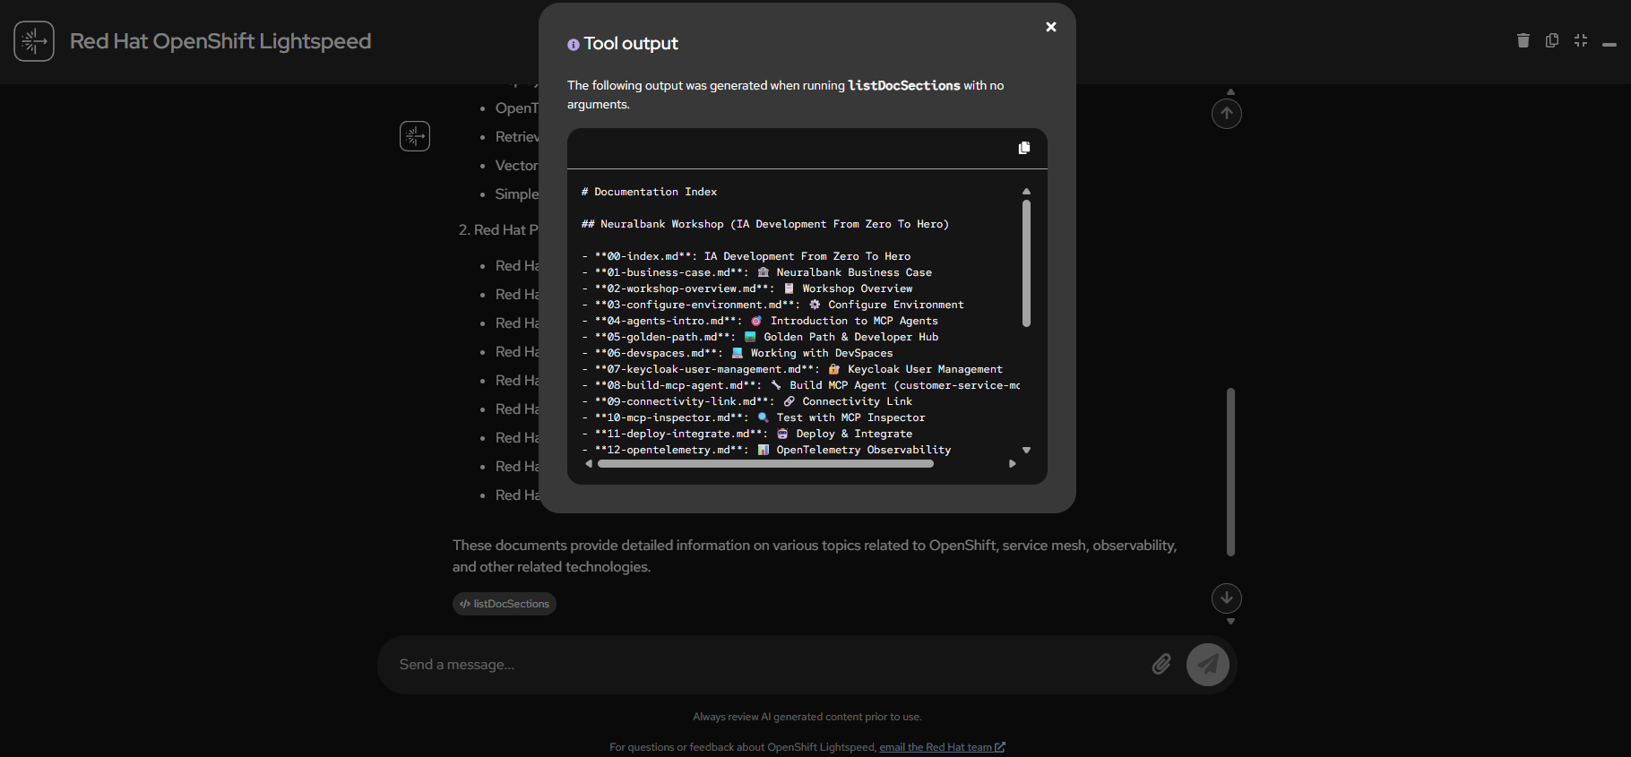Click the 07-keycloak-user-management.md line
Screen dimensions: 1631x757
pos(792,369)
